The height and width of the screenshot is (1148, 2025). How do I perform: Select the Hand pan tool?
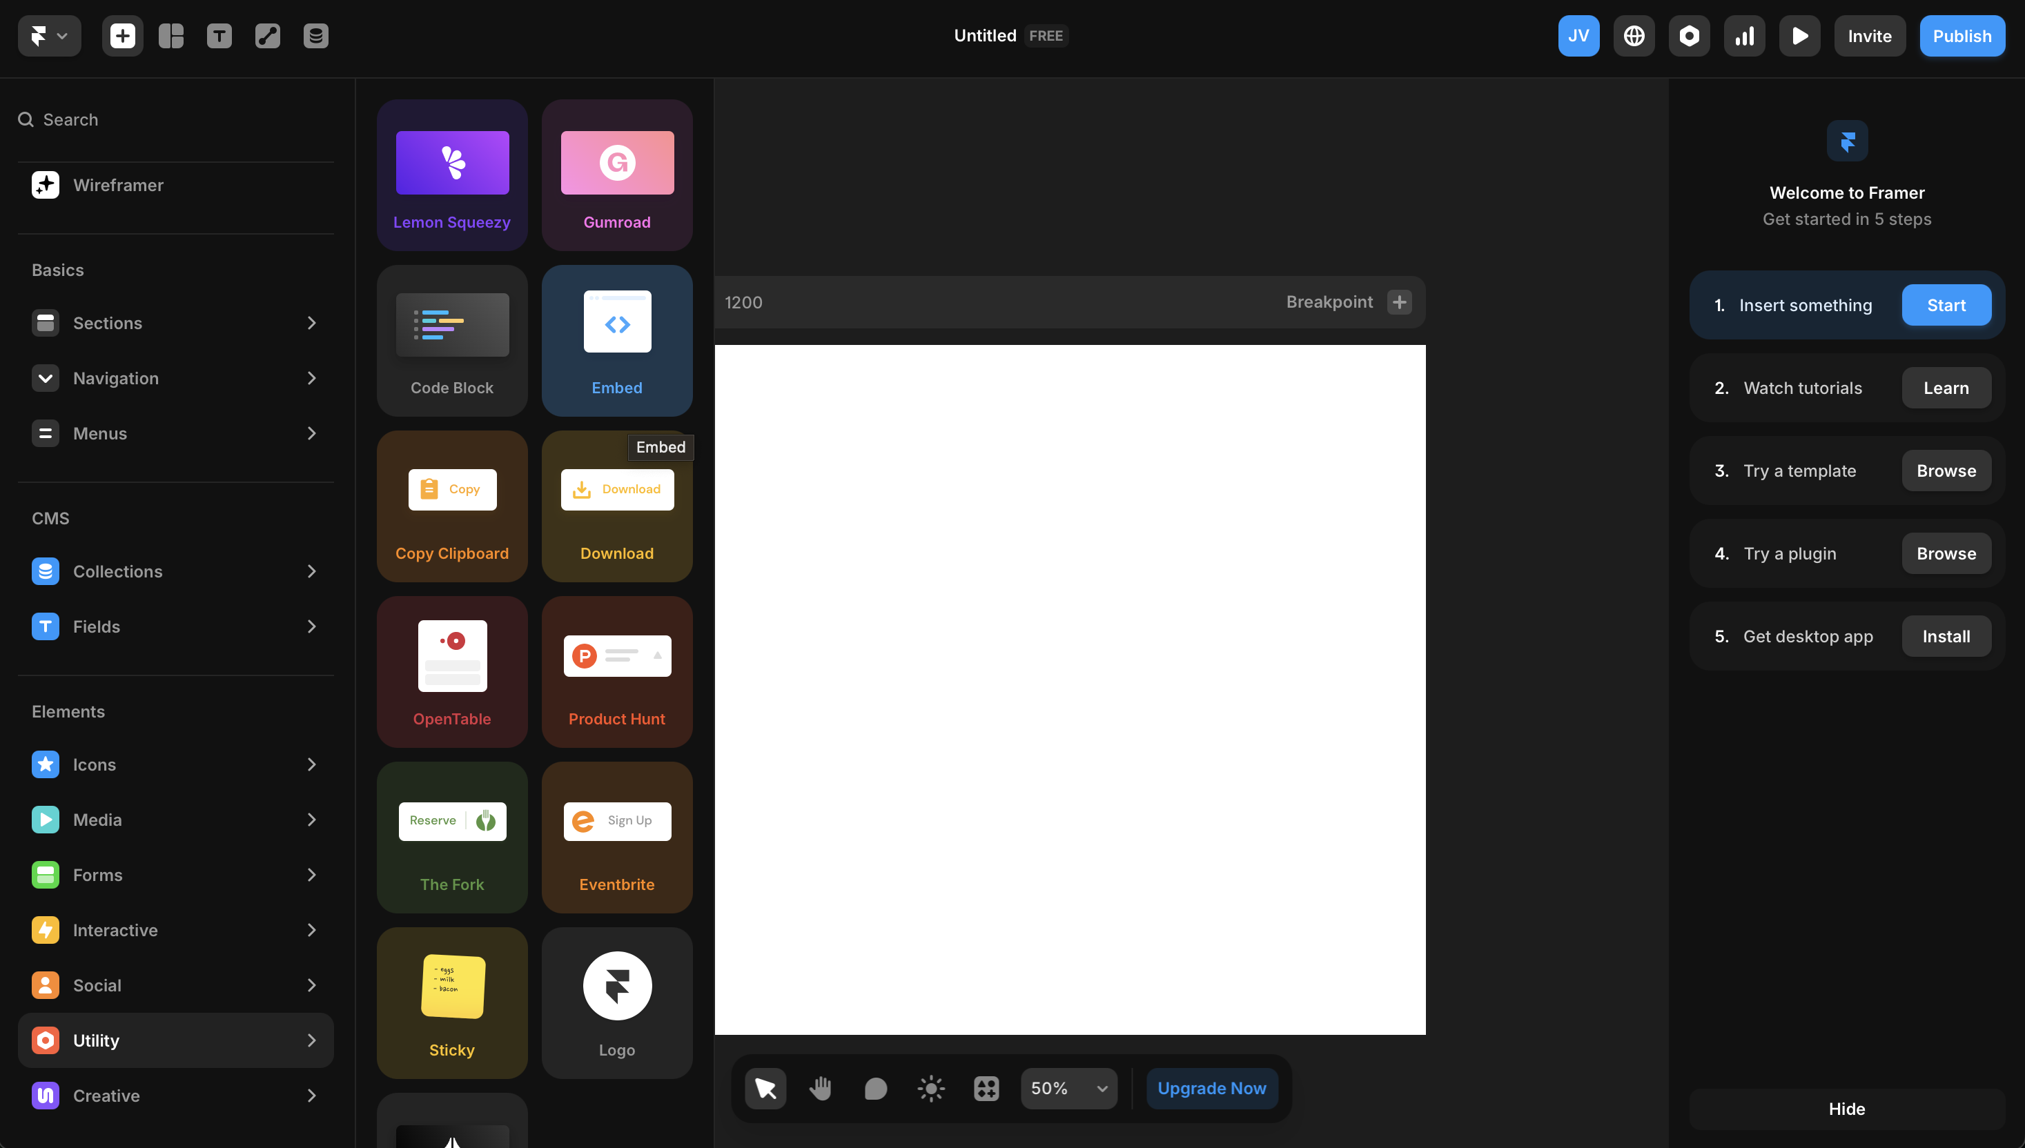(x=820, y=1088)
